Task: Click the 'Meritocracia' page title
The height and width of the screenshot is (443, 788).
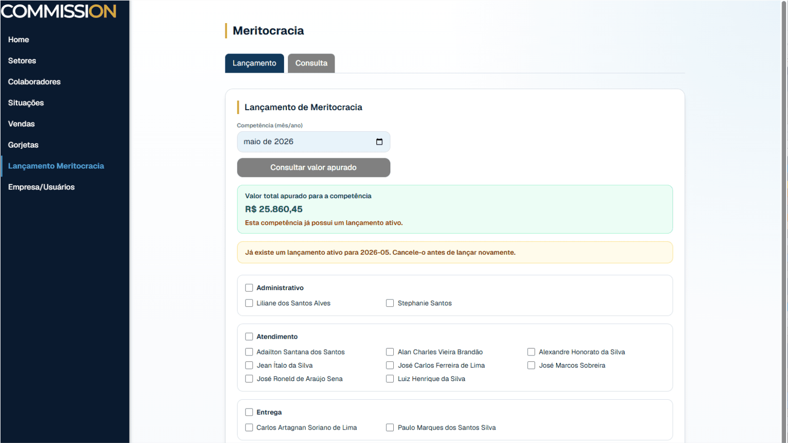Action: tap(268, 30)
